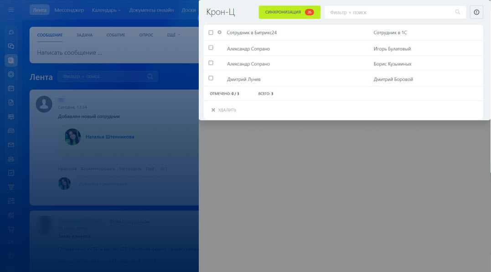Click the ОТМЕЧЕНО: 0 / 3 counter

coord(224,93)
